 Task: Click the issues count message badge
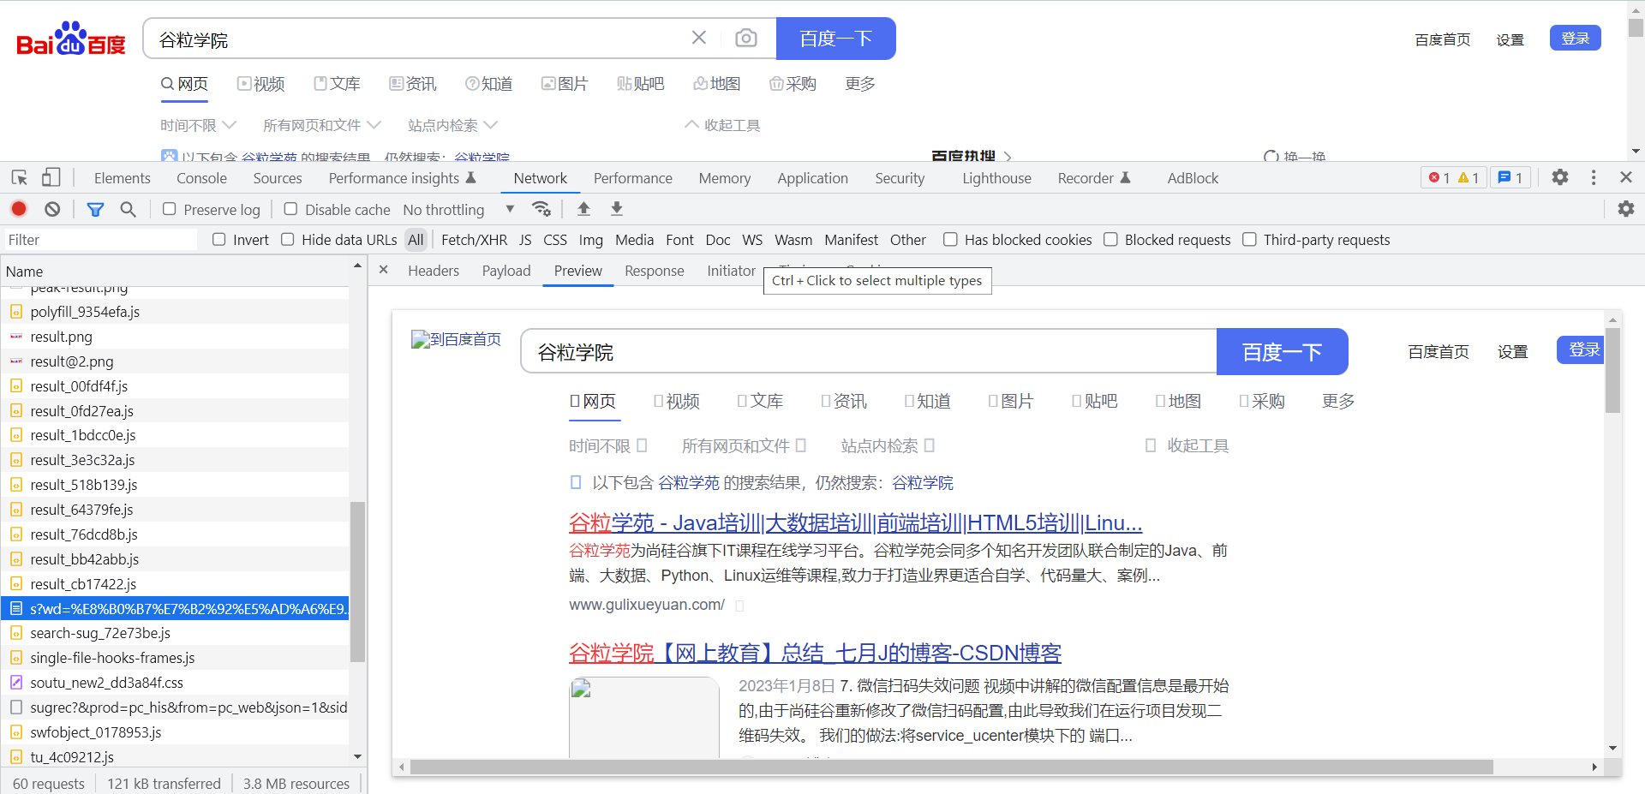point(1510,177)
